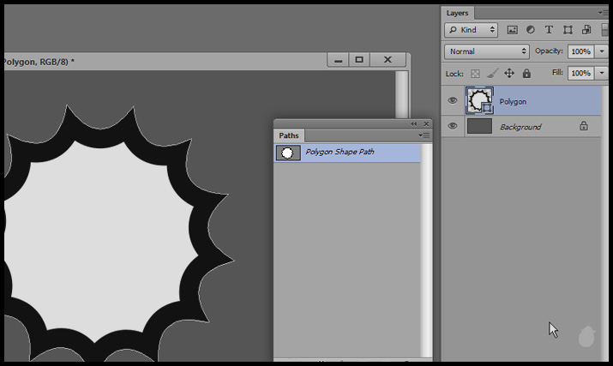Select the Layers panel tab
Screen dimensions: 613x366
click(458, 13)
